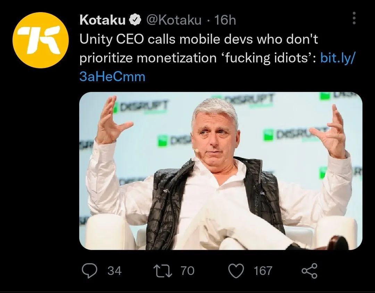375x293 pixels.
Task: Retweet using the retweet arrows icon
Action: coord(162,271)
